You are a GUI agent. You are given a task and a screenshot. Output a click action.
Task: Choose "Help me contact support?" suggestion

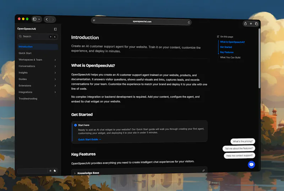pos(239,155)
